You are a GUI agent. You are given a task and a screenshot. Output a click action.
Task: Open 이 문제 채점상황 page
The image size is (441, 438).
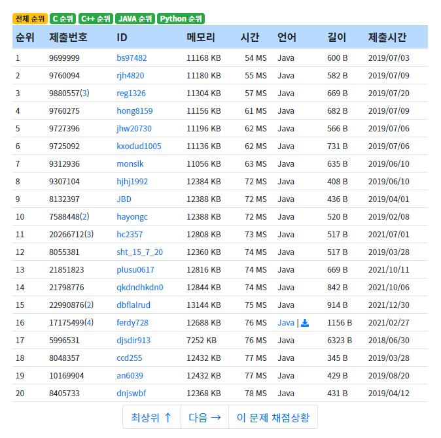pyautogui.click(x=273, y=417)
